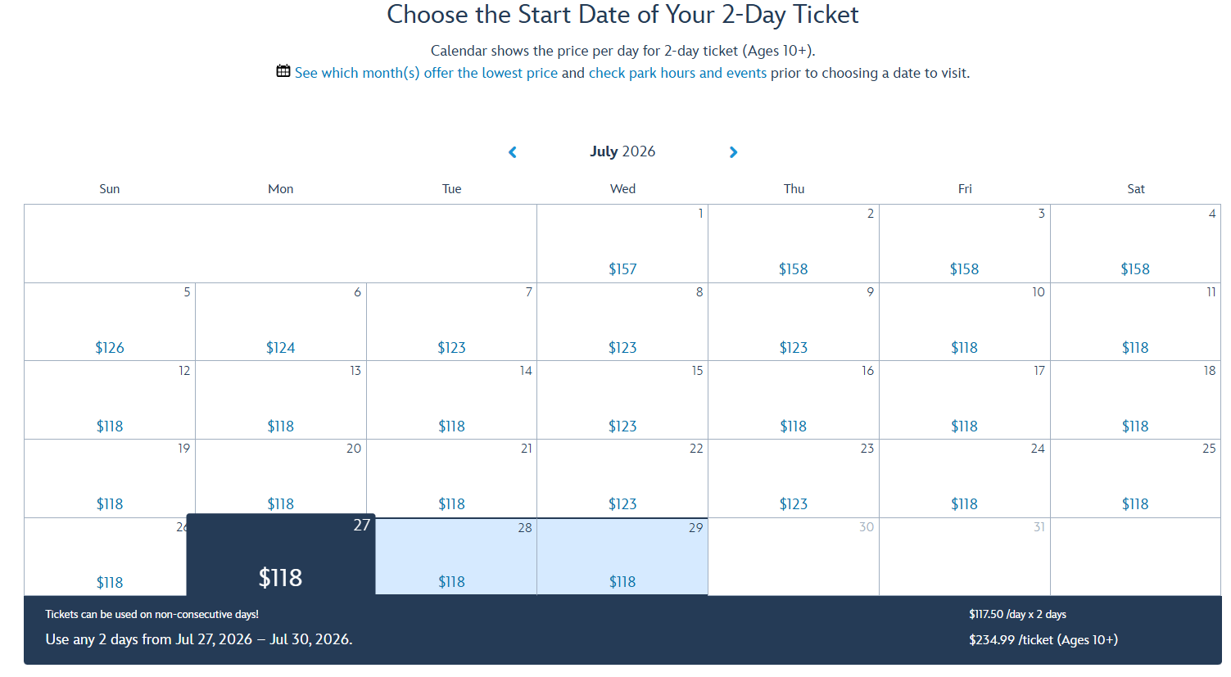Pick July 4 priced at $158
The width and height of the screenshot is (1231, 677).
(1135, 244)
